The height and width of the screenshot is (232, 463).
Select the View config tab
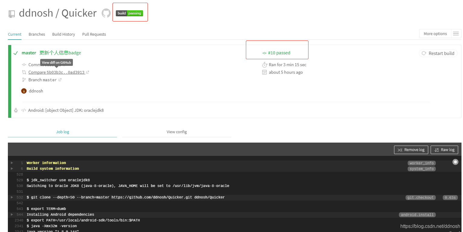[x=177, y=132]
